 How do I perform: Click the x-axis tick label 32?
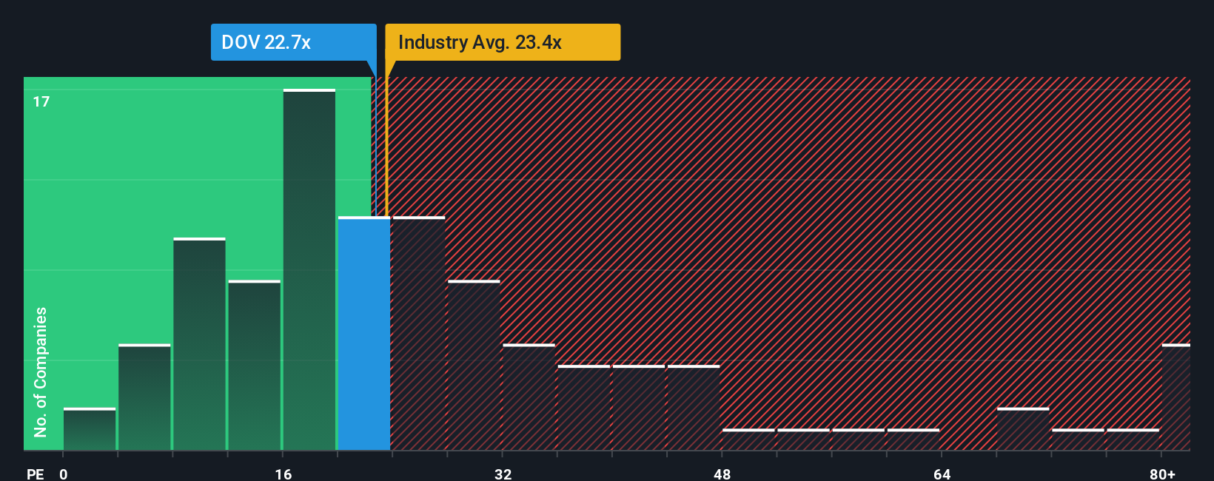pyautogui.click(x=503, y=474)
